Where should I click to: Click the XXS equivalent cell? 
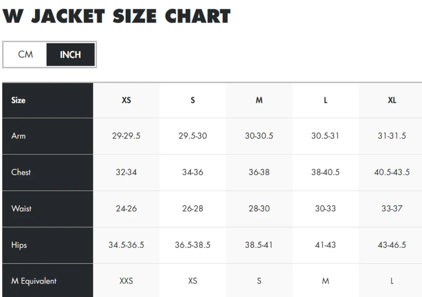click(x=126, y=281)
